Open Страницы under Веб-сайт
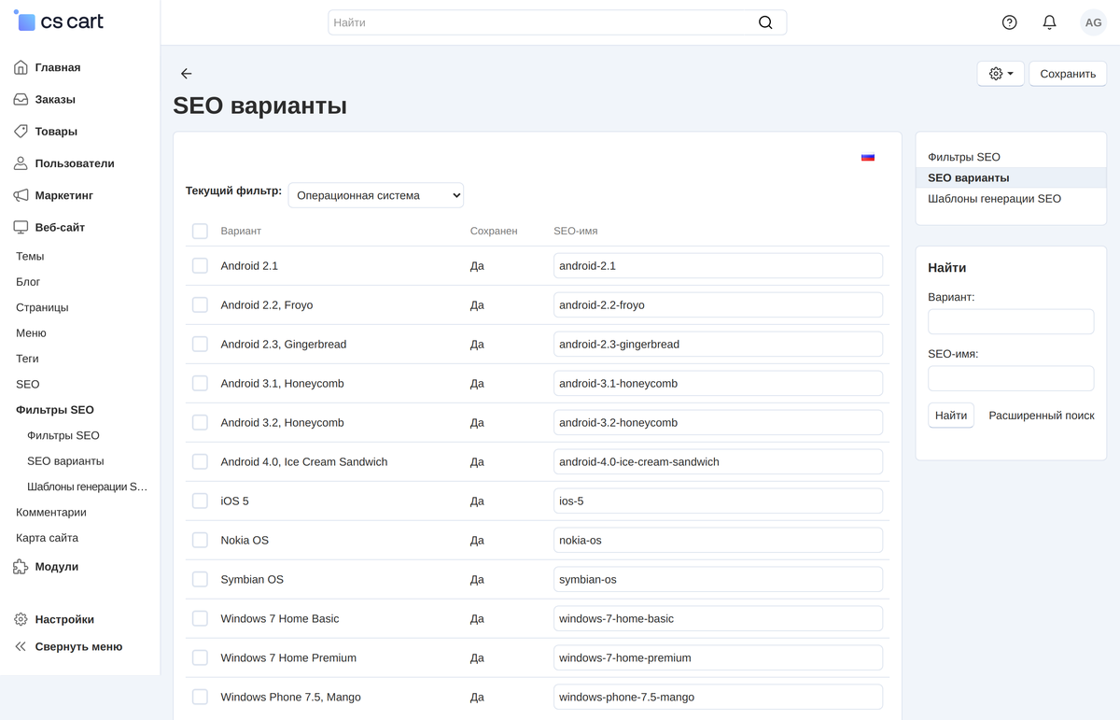 point(42,307)
